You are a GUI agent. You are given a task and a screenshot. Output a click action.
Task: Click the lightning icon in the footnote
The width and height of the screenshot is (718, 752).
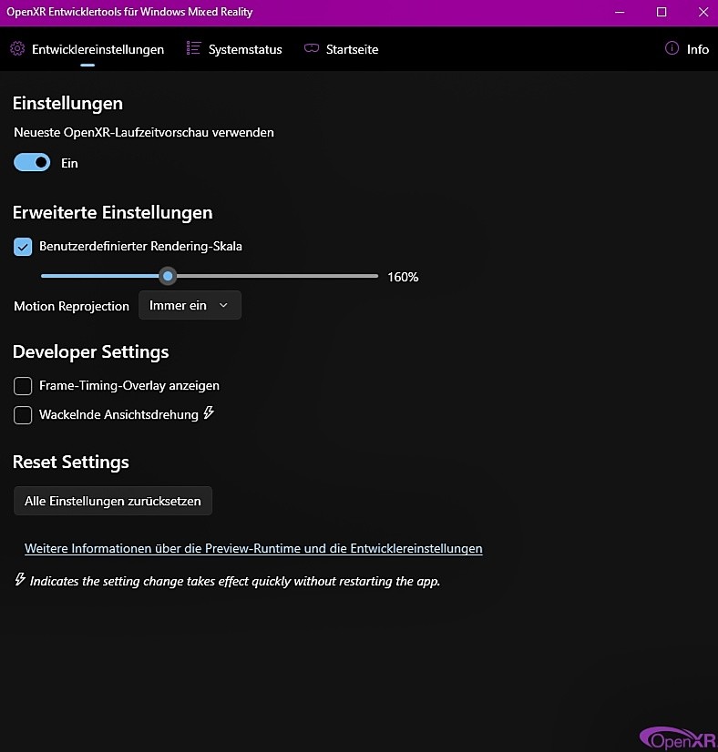click(20, 579)
